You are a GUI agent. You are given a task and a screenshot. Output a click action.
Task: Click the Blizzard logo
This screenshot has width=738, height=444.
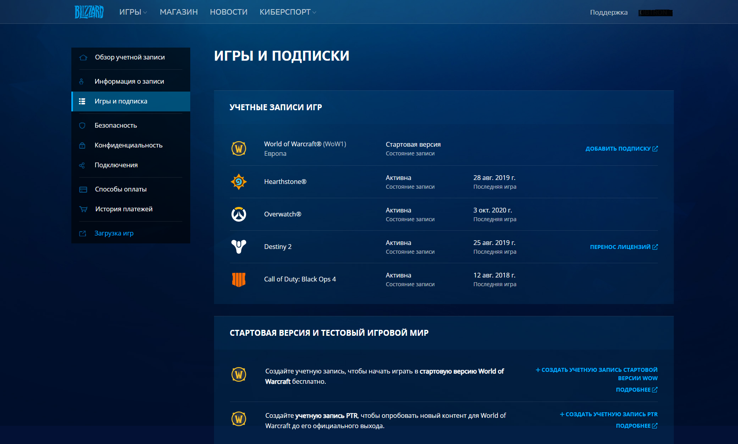point(89,12)
